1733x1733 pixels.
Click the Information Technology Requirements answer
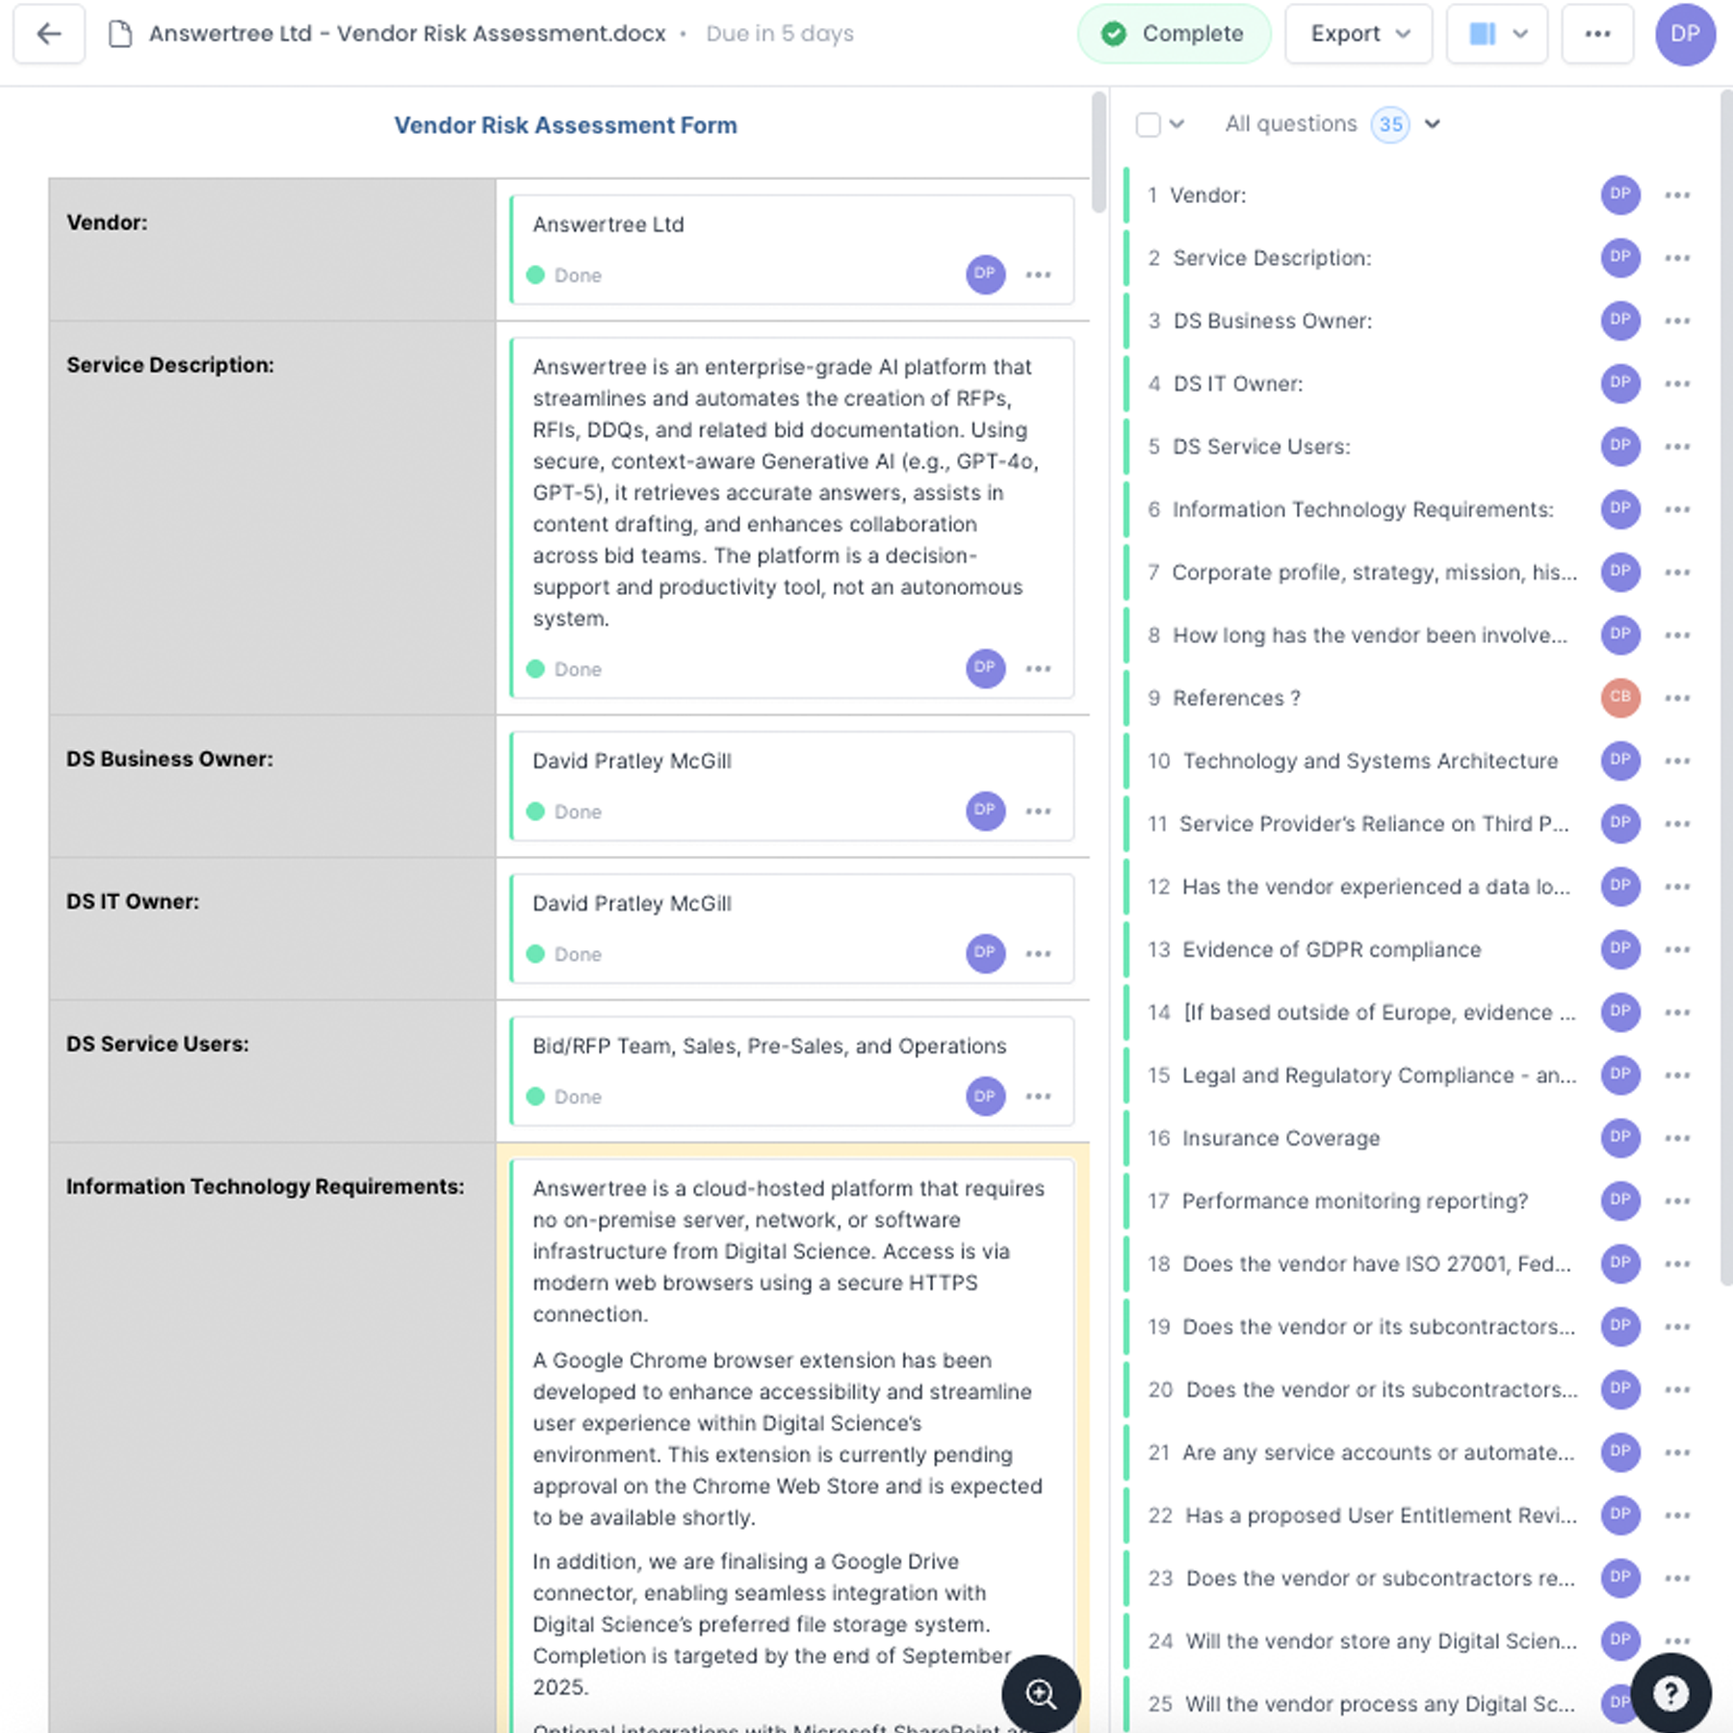click(x=791, y=1444)
